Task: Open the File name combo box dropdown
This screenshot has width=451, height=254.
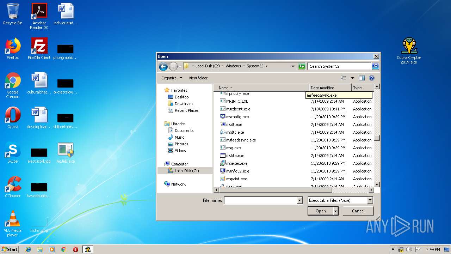Action: pos(300,200)
